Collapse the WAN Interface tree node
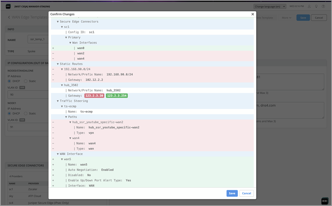The image size is (332, 206). pos(58,154)
